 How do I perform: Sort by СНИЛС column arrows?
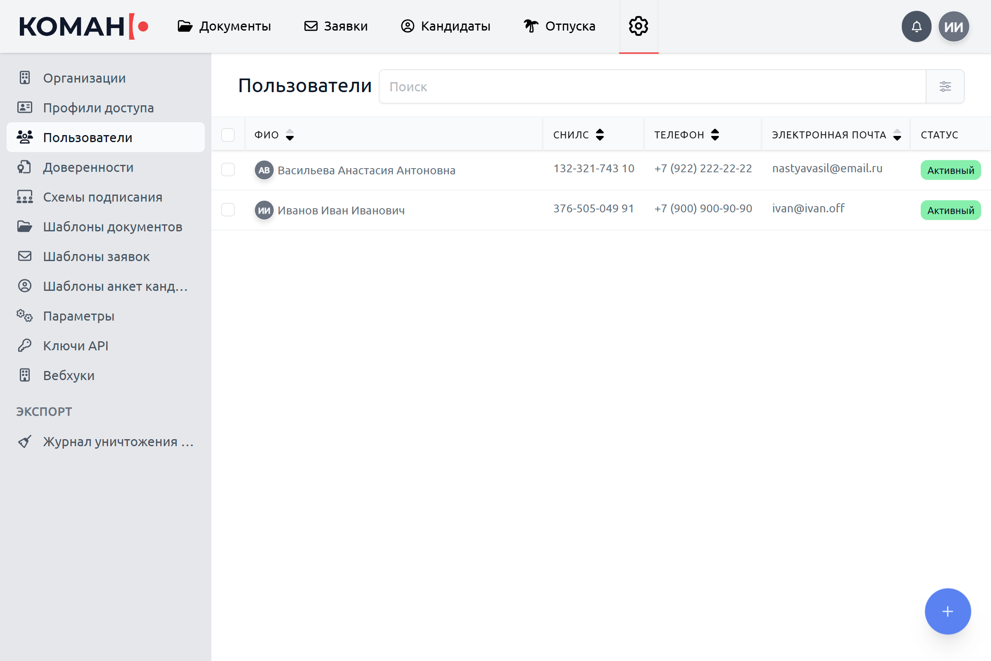click(x=600, y=135)
